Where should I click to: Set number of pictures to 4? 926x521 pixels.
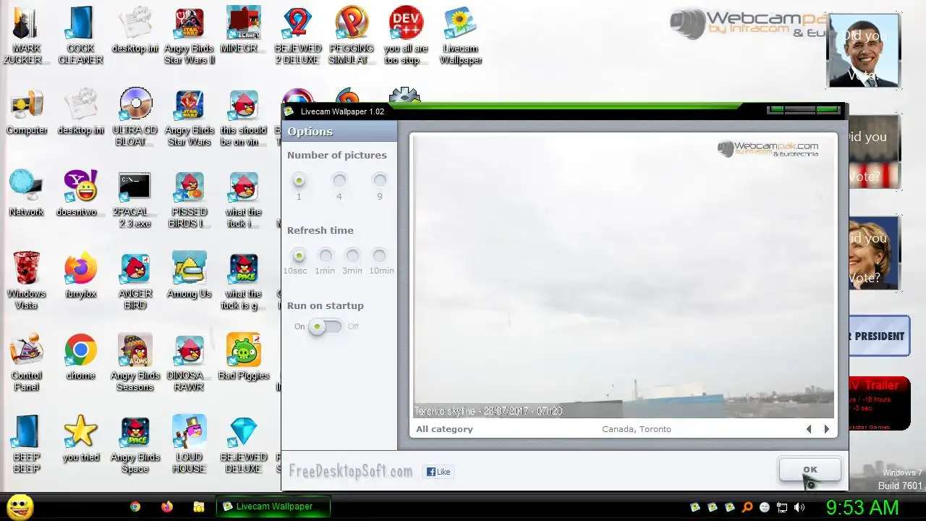click(339, 180)
